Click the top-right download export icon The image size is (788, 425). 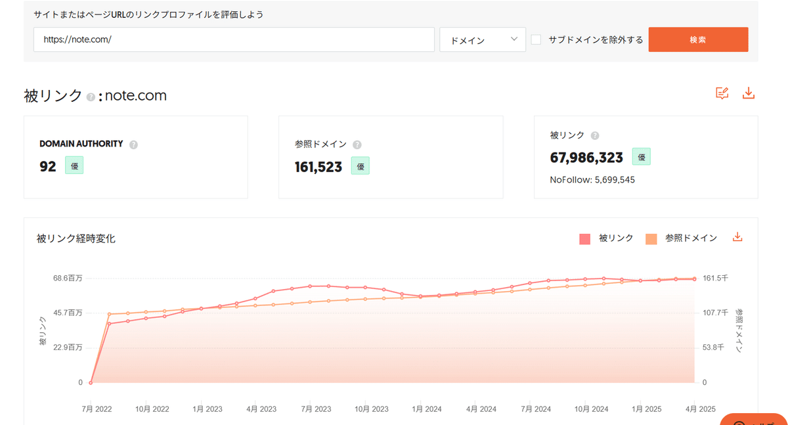[x=749, y=93]
